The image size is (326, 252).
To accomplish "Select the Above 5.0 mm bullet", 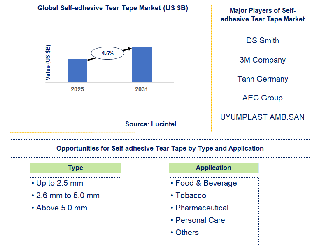I will coord(59,208).
